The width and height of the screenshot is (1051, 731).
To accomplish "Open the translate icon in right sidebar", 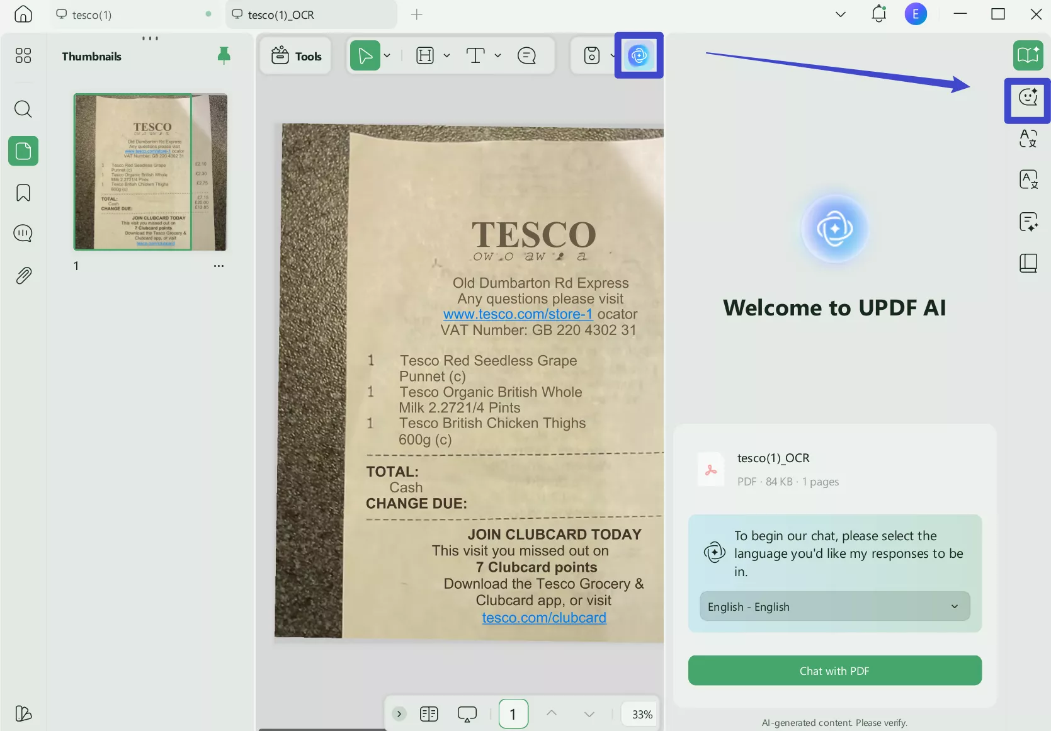I will click(1028, 139).
